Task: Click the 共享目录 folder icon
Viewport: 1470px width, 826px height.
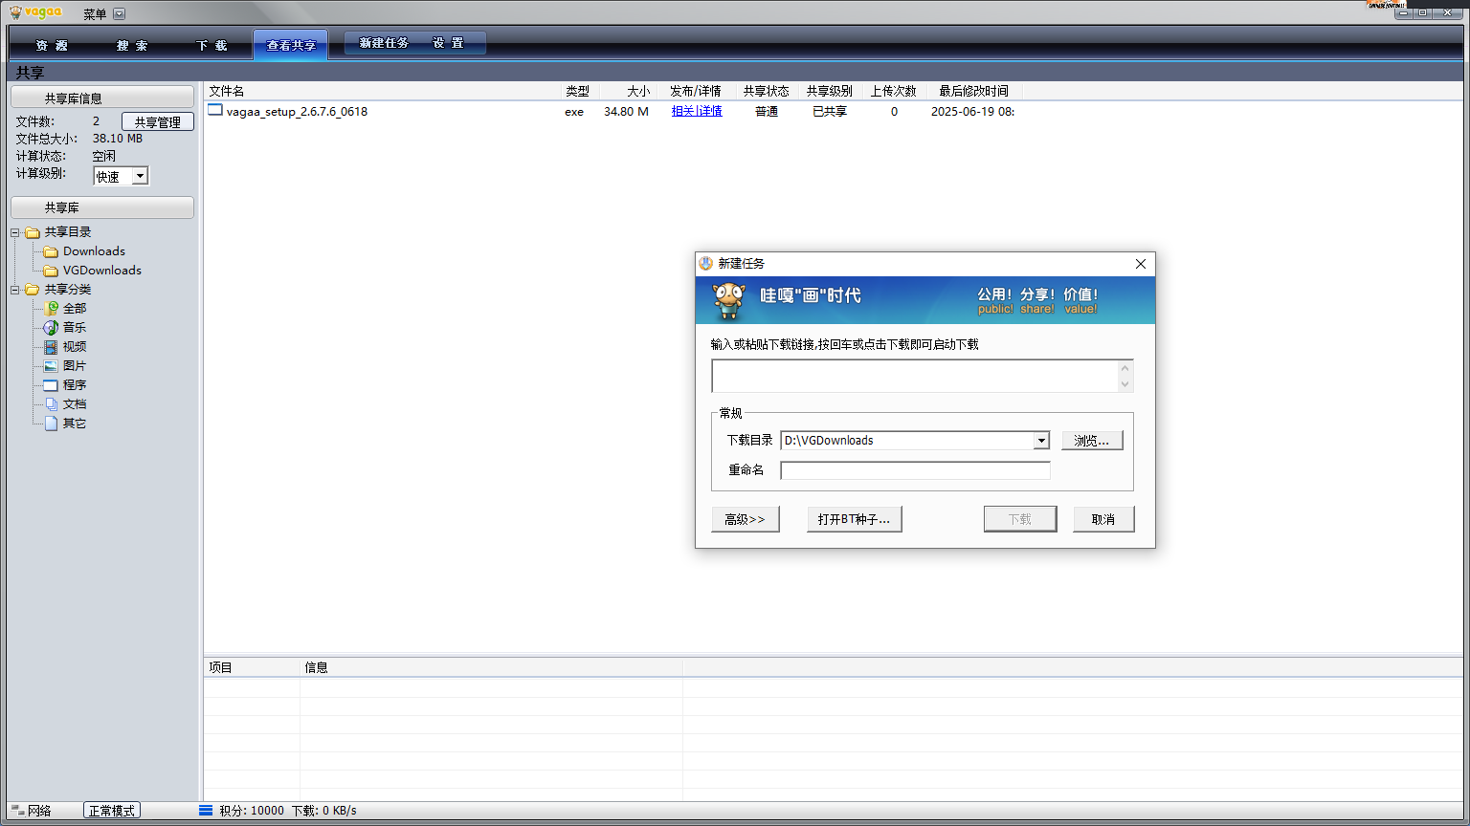Action: (x=33, y=232)
